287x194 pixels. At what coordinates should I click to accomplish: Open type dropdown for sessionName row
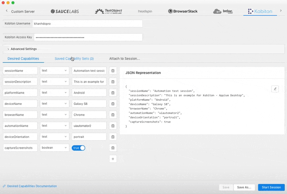pyautogui.click(x=55, y=71)
